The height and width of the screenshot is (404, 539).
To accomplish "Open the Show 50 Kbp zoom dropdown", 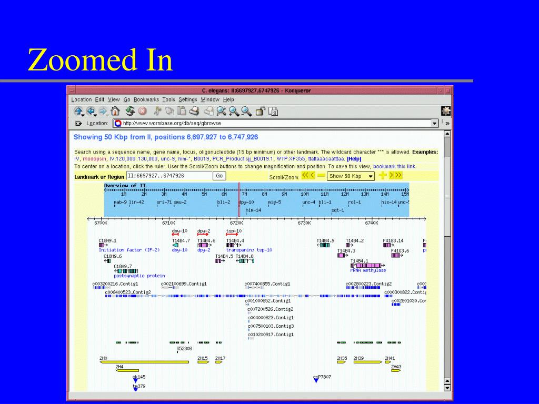I will 351,176.
